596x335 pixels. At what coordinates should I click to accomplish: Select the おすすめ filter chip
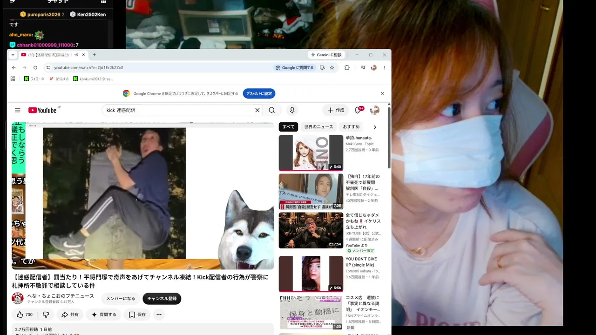tap(351, 127)
